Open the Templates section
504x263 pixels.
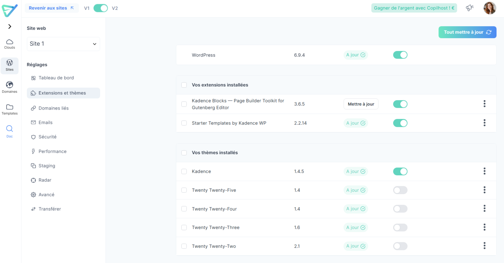9,109
